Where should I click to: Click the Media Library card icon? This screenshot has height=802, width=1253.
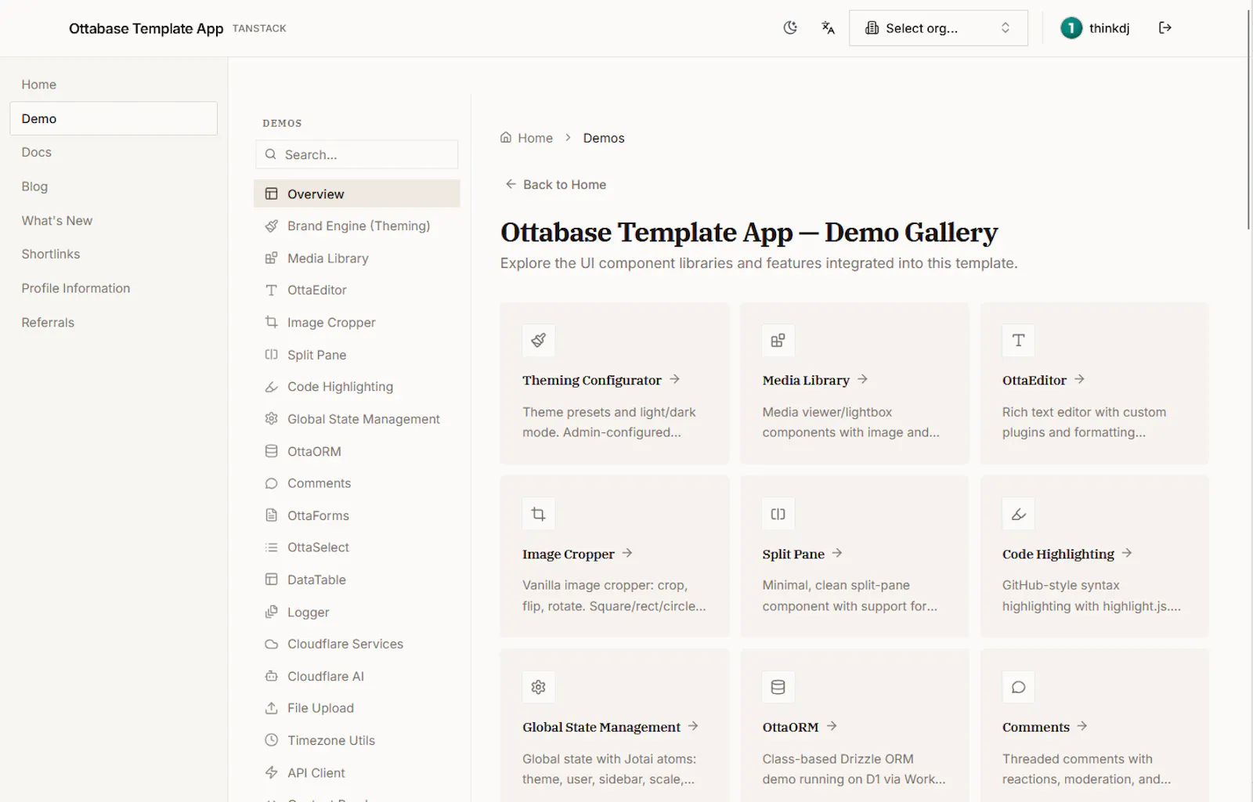(x=778, y=340)
